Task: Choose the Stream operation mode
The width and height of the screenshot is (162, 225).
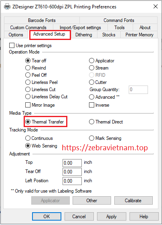Action: (99, 68)
